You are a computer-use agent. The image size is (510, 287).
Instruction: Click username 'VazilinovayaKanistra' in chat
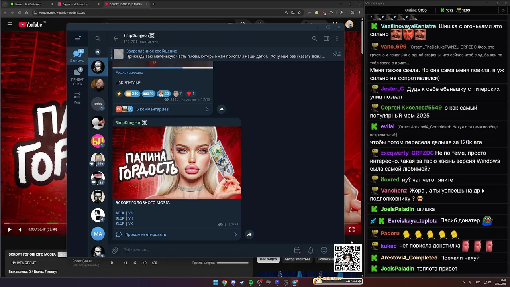tap(408, 26)
